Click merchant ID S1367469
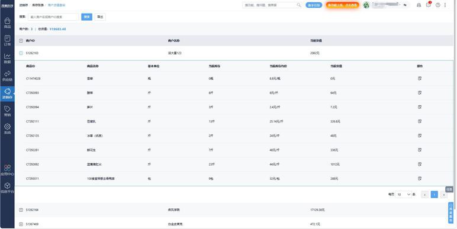This screenshot has height=229, width=457. pyautogui.click(x=32, y=224)
